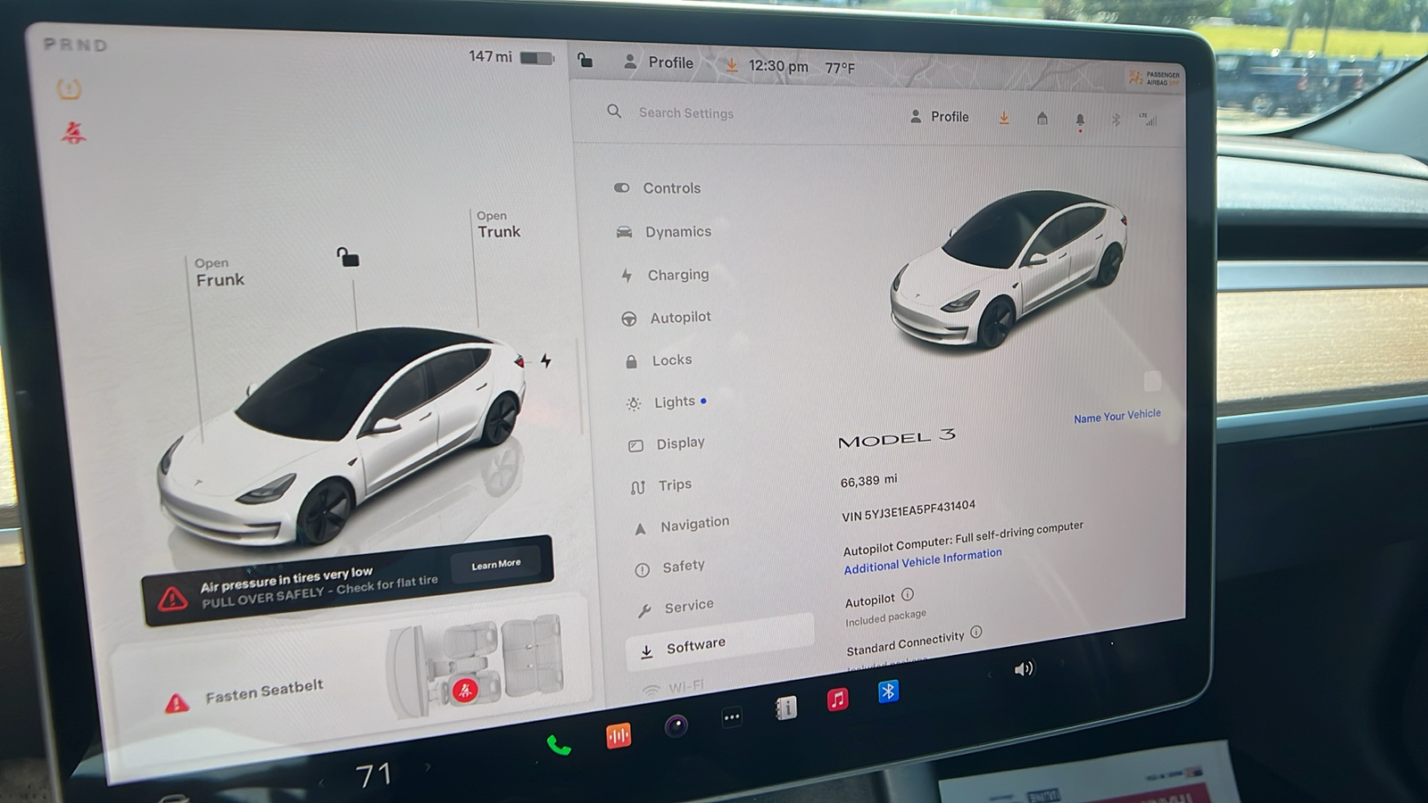Open the blue Bluetooth app in dock

pyautogui.click(x=888, y=691)
